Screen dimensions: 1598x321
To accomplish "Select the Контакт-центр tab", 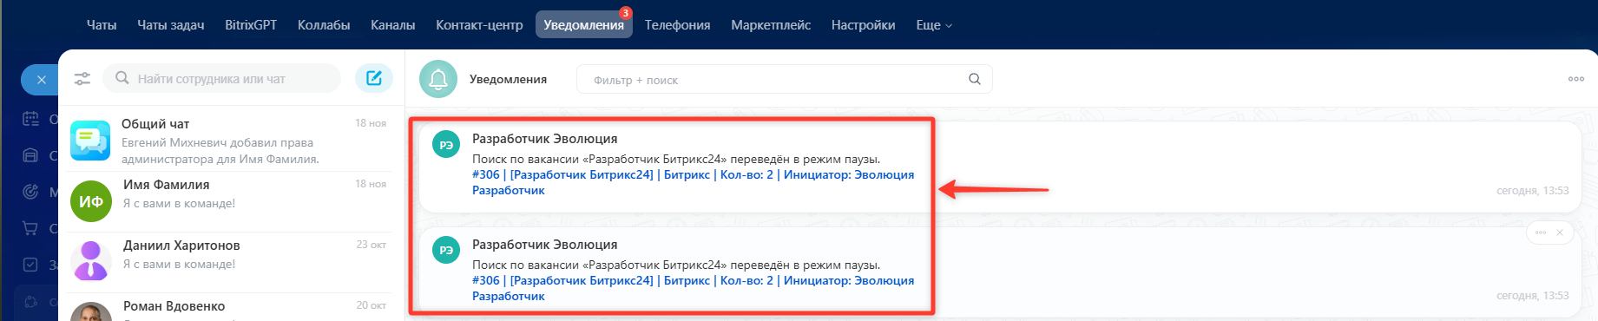I will 479,25.
